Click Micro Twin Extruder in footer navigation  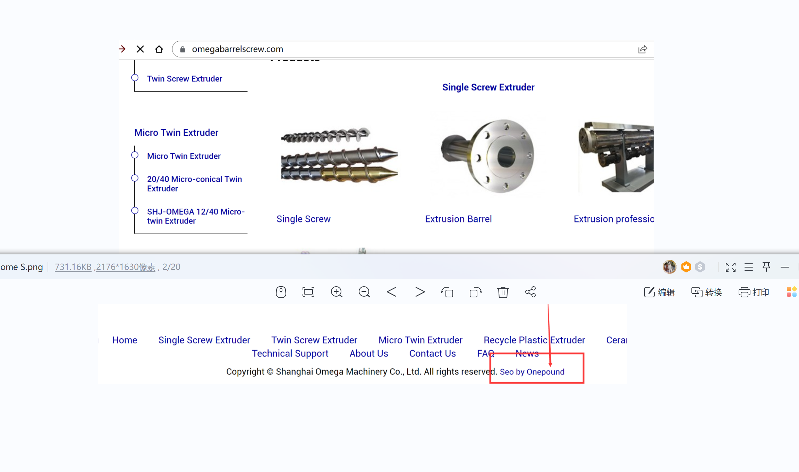click(420, 340)
